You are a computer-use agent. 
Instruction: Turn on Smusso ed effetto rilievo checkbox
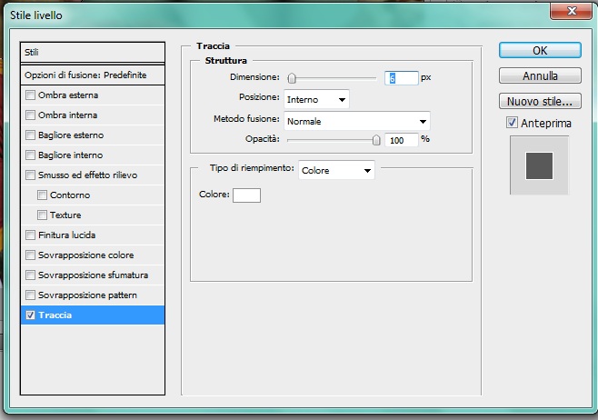31,175
